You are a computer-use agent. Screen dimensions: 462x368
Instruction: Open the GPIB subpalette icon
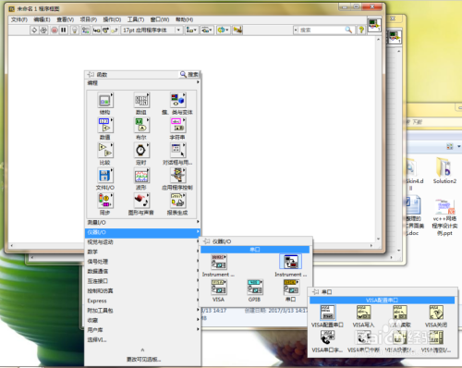click(x=255, y=287)
